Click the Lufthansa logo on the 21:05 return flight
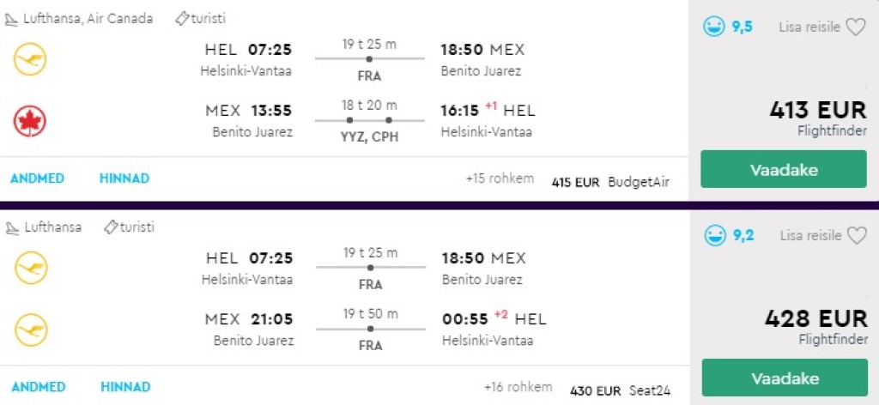The width and height of the screenshot is (879, 405). [31, 329]
